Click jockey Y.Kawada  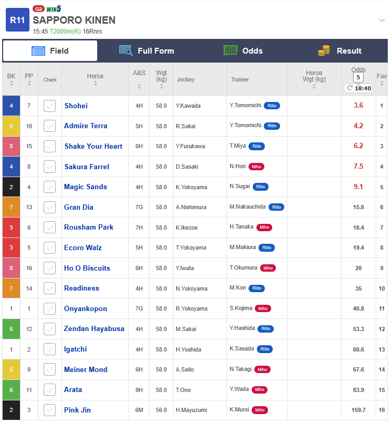point(188,106)
